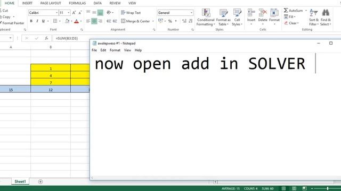Click the formula bar Cancel X icon
This screenshot has height=191, width=341.
[x=27, y=38]
